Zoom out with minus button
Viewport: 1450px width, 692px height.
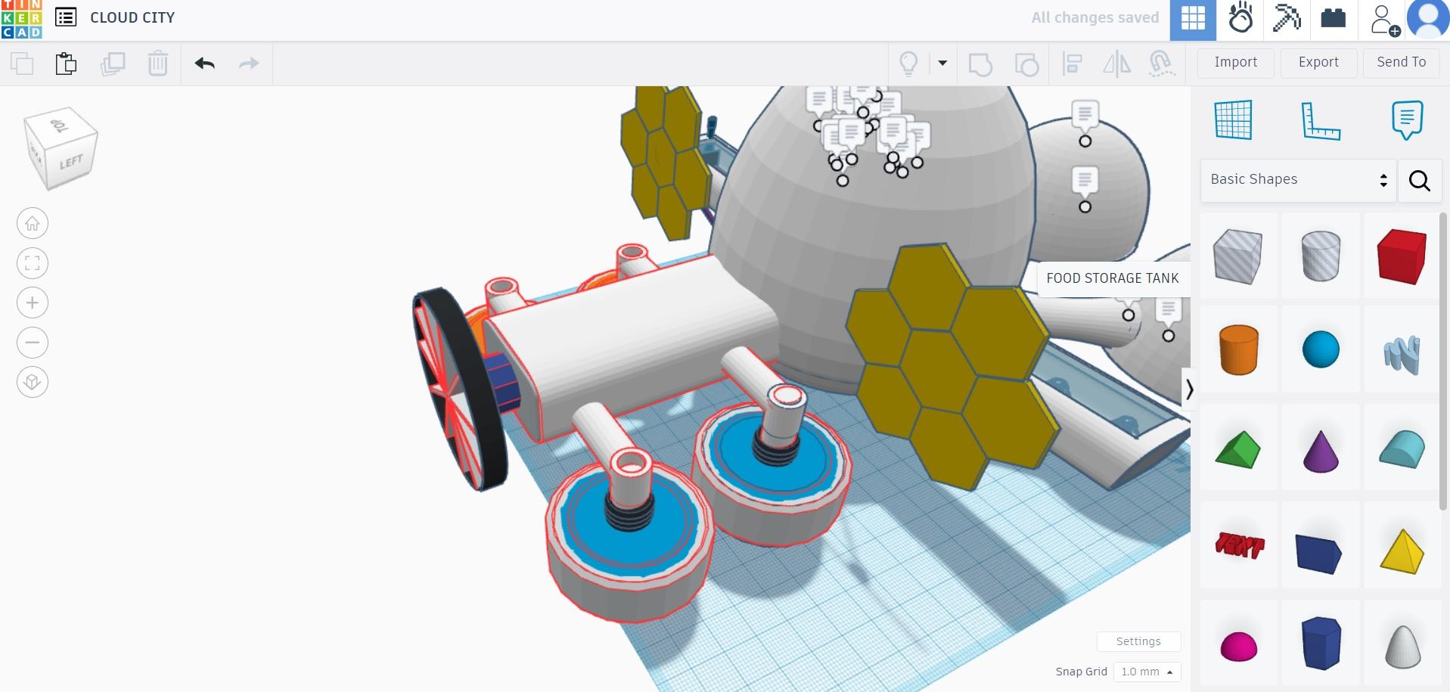click(x=33, y=343)
